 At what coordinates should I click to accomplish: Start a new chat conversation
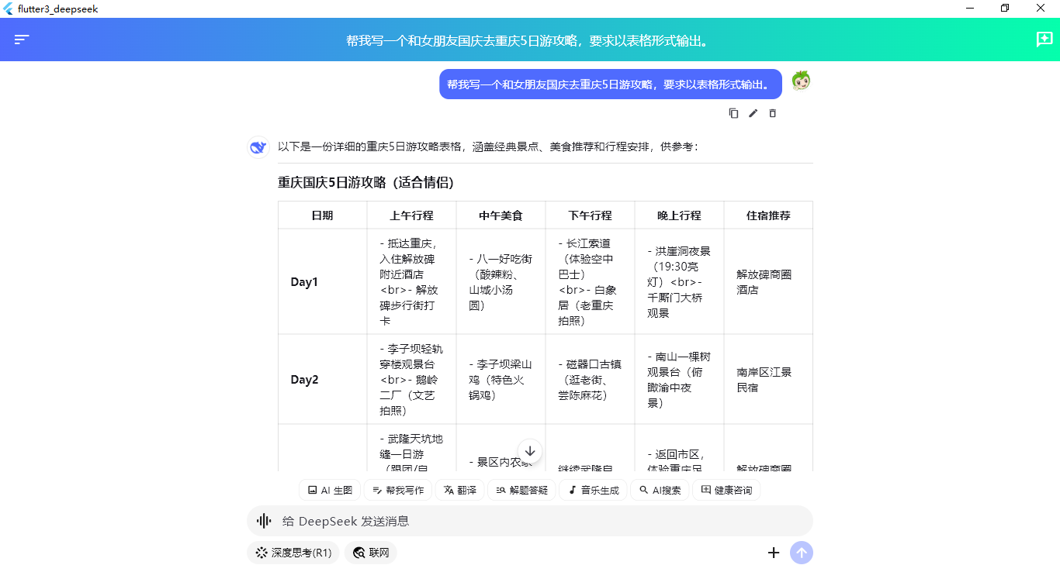1044,39
